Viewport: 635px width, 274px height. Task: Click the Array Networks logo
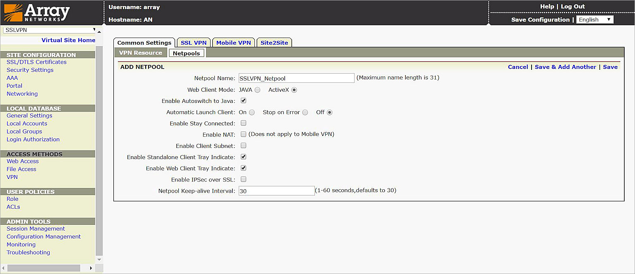tap(37, 12)
